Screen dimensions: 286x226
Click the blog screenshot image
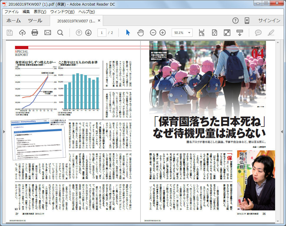coord(39,139)
